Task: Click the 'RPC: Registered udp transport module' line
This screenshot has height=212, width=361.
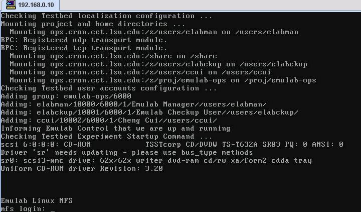Action: pos(84,40)
